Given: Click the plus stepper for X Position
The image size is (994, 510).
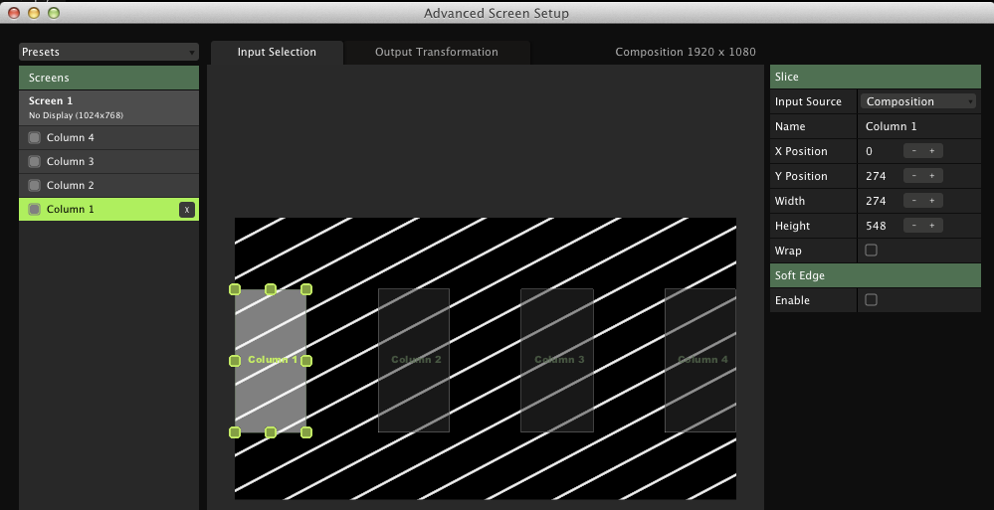Looking at the screenshot, I should [x=932, y=151].
